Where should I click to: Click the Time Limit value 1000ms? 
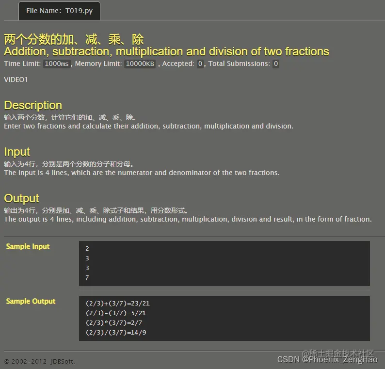pyautogui.click(x=57, y=64)
